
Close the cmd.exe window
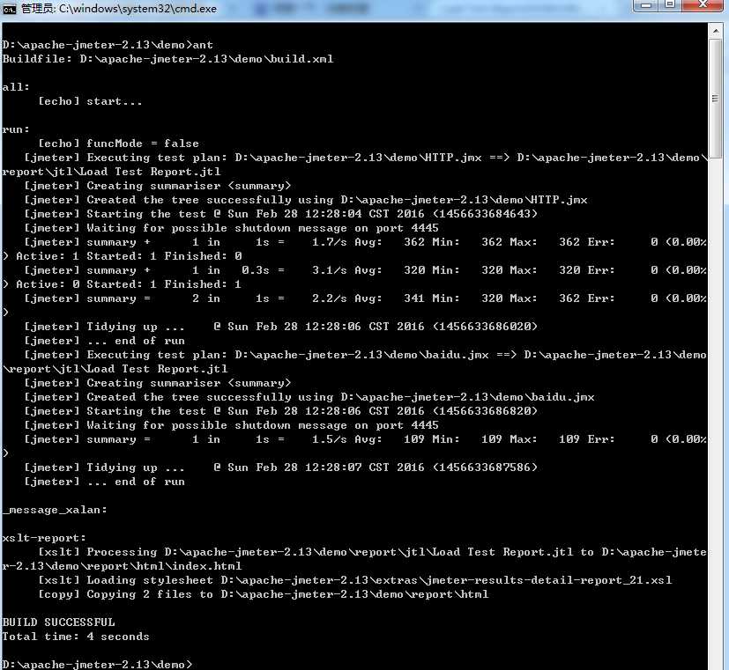(x=704, y=5)
